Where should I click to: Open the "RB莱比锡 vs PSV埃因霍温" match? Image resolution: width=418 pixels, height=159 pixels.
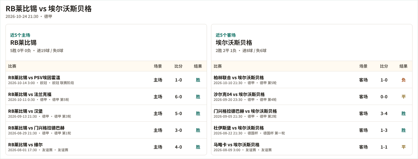(x=34, y=77)
